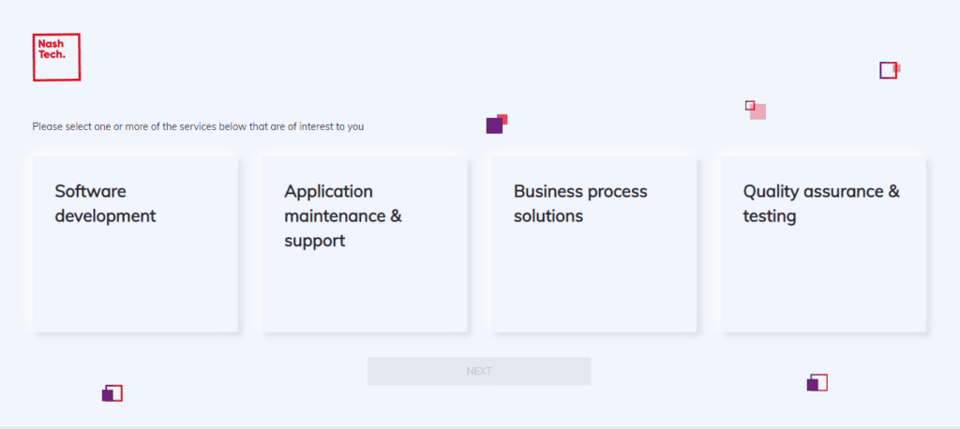Image resolution: width=960 pixels, height=429 pixels.
Task: Click the solid purple square with red corner
Action: pyautogui.click(x=495, y=126)
